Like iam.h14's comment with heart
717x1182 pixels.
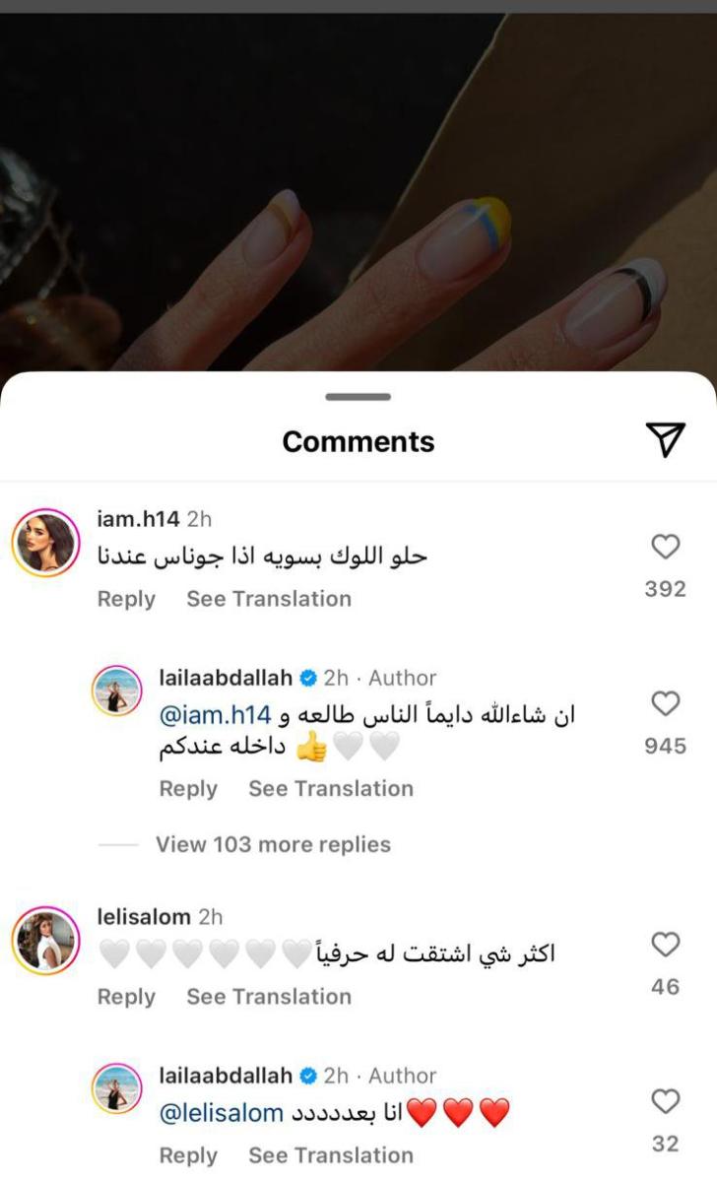tap(666, 547)
